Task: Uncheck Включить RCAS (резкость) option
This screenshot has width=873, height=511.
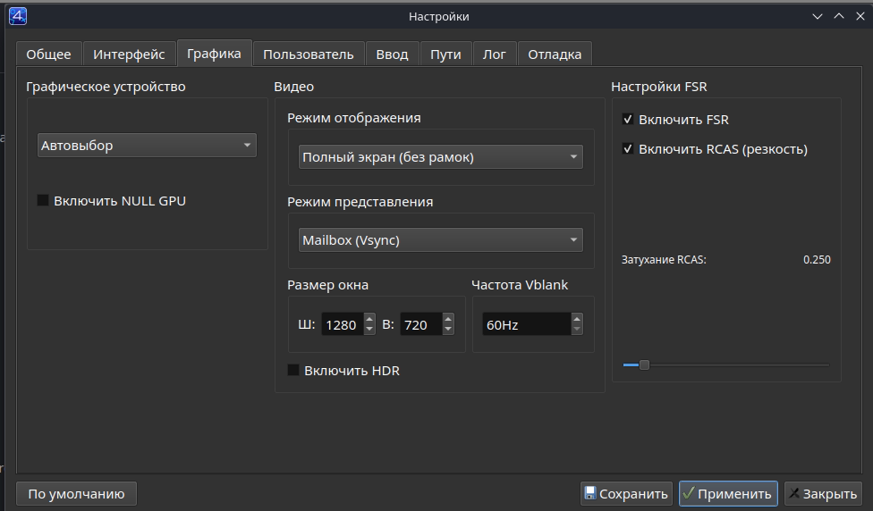Action: click(x=628, y=149)
